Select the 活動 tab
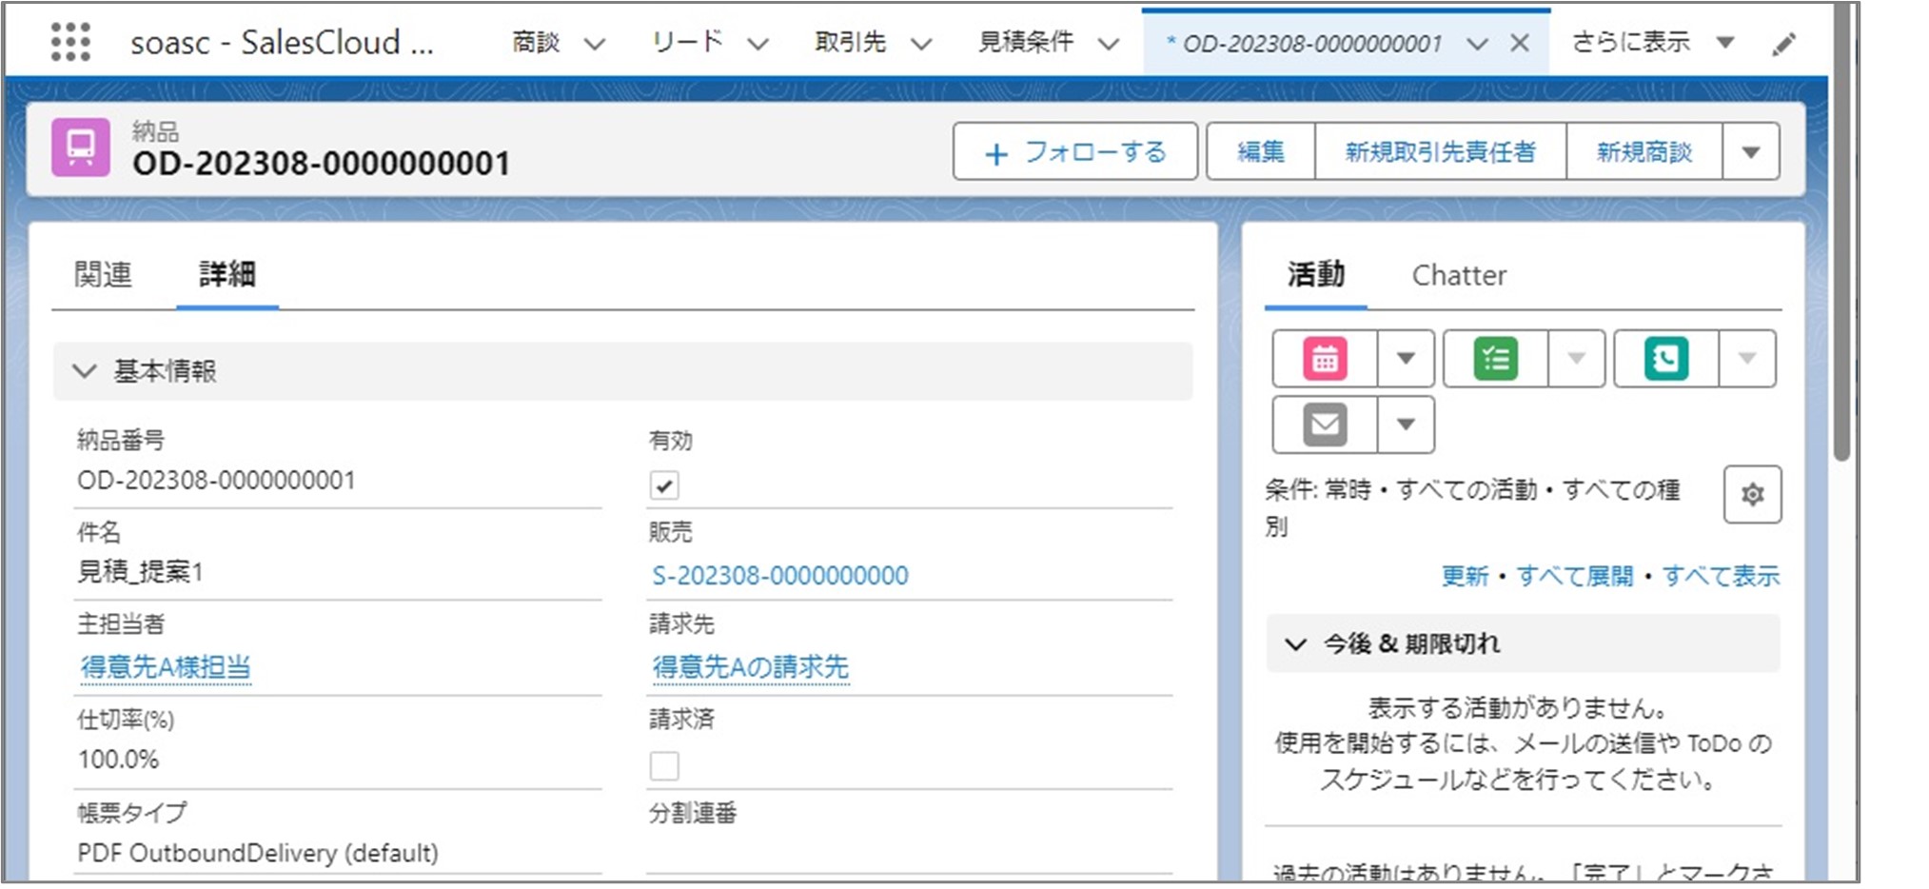This screenshot has height=889, width=1929. [x=1315, y=275]
